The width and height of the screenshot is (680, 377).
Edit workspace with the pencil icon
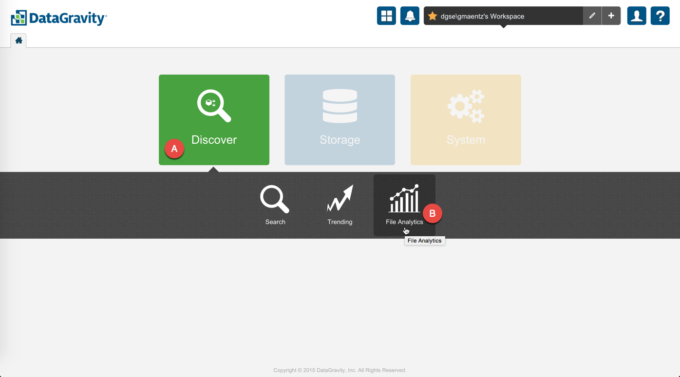592,16
